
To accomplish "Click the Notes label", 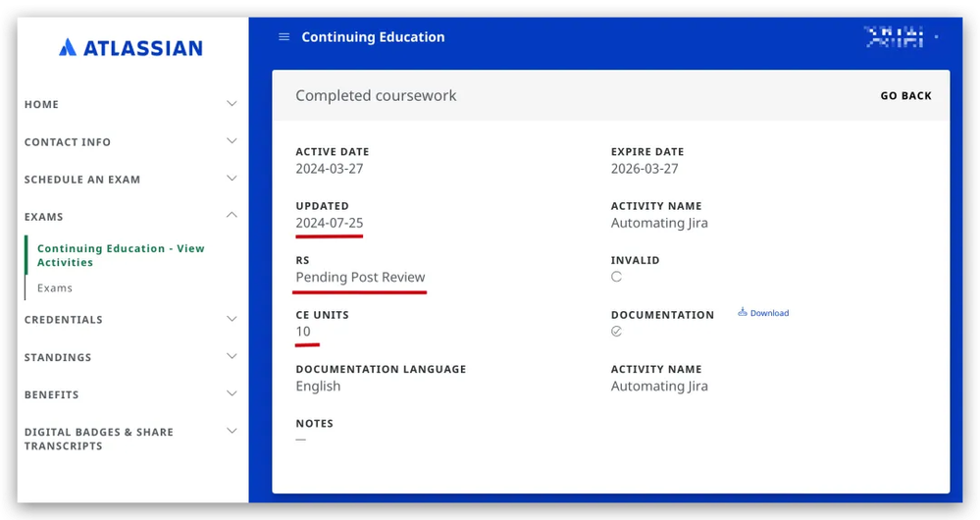I will point(314,423).
